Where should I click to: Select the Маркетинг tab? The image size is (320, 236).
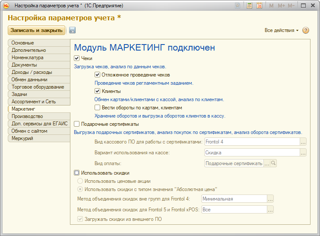(x=39, y=109)
